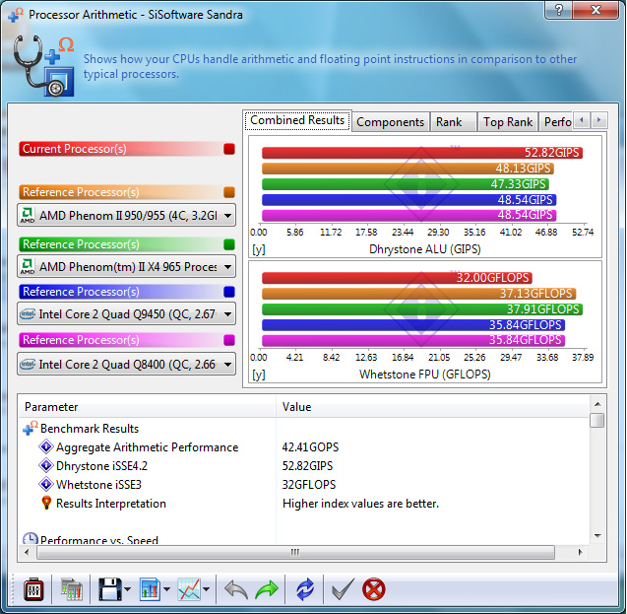Open bar chart report dropdown arrow
Screen dimensions: 627x614
click(166, 589)
